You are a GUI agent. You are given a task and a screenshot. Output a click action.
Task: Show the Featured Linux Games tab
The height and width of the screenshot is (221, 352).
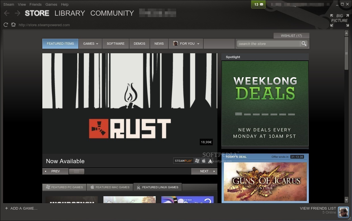[158, 187]
